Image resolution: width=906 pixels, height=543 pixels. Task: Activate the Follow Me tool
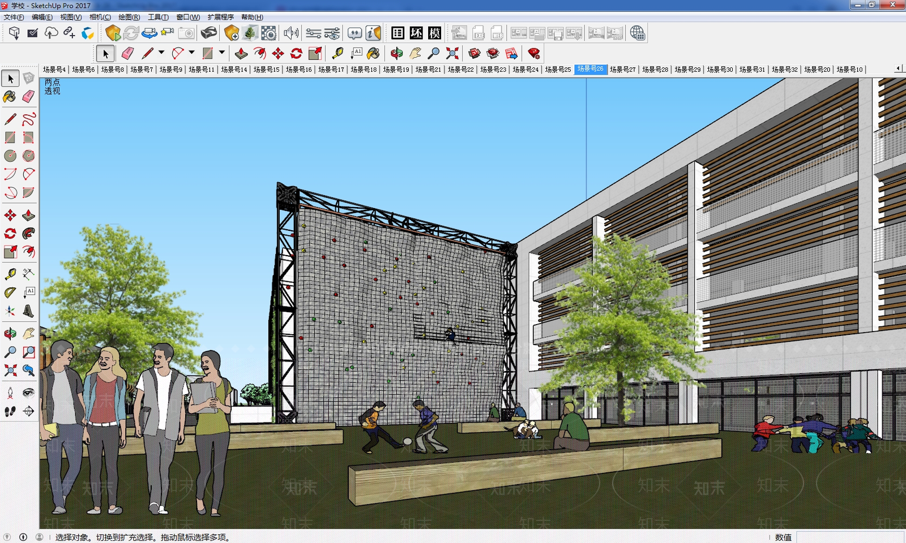click(28, 234)
